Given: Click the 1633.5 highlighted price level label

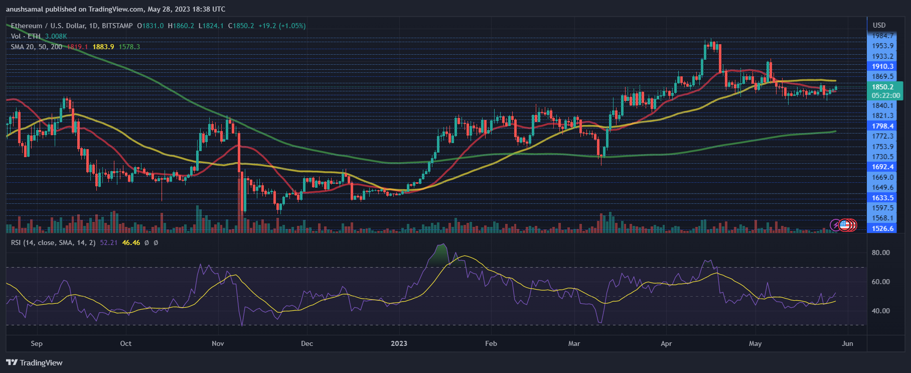Looking at the screenshot, I should pyautogui.click(x=882, y=198).
